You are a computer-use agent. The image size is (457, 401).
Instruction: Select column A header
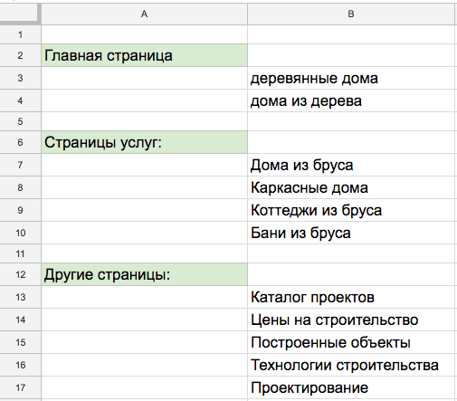(144, 14)
